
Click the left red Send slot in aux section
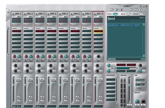tap(121, 65)
